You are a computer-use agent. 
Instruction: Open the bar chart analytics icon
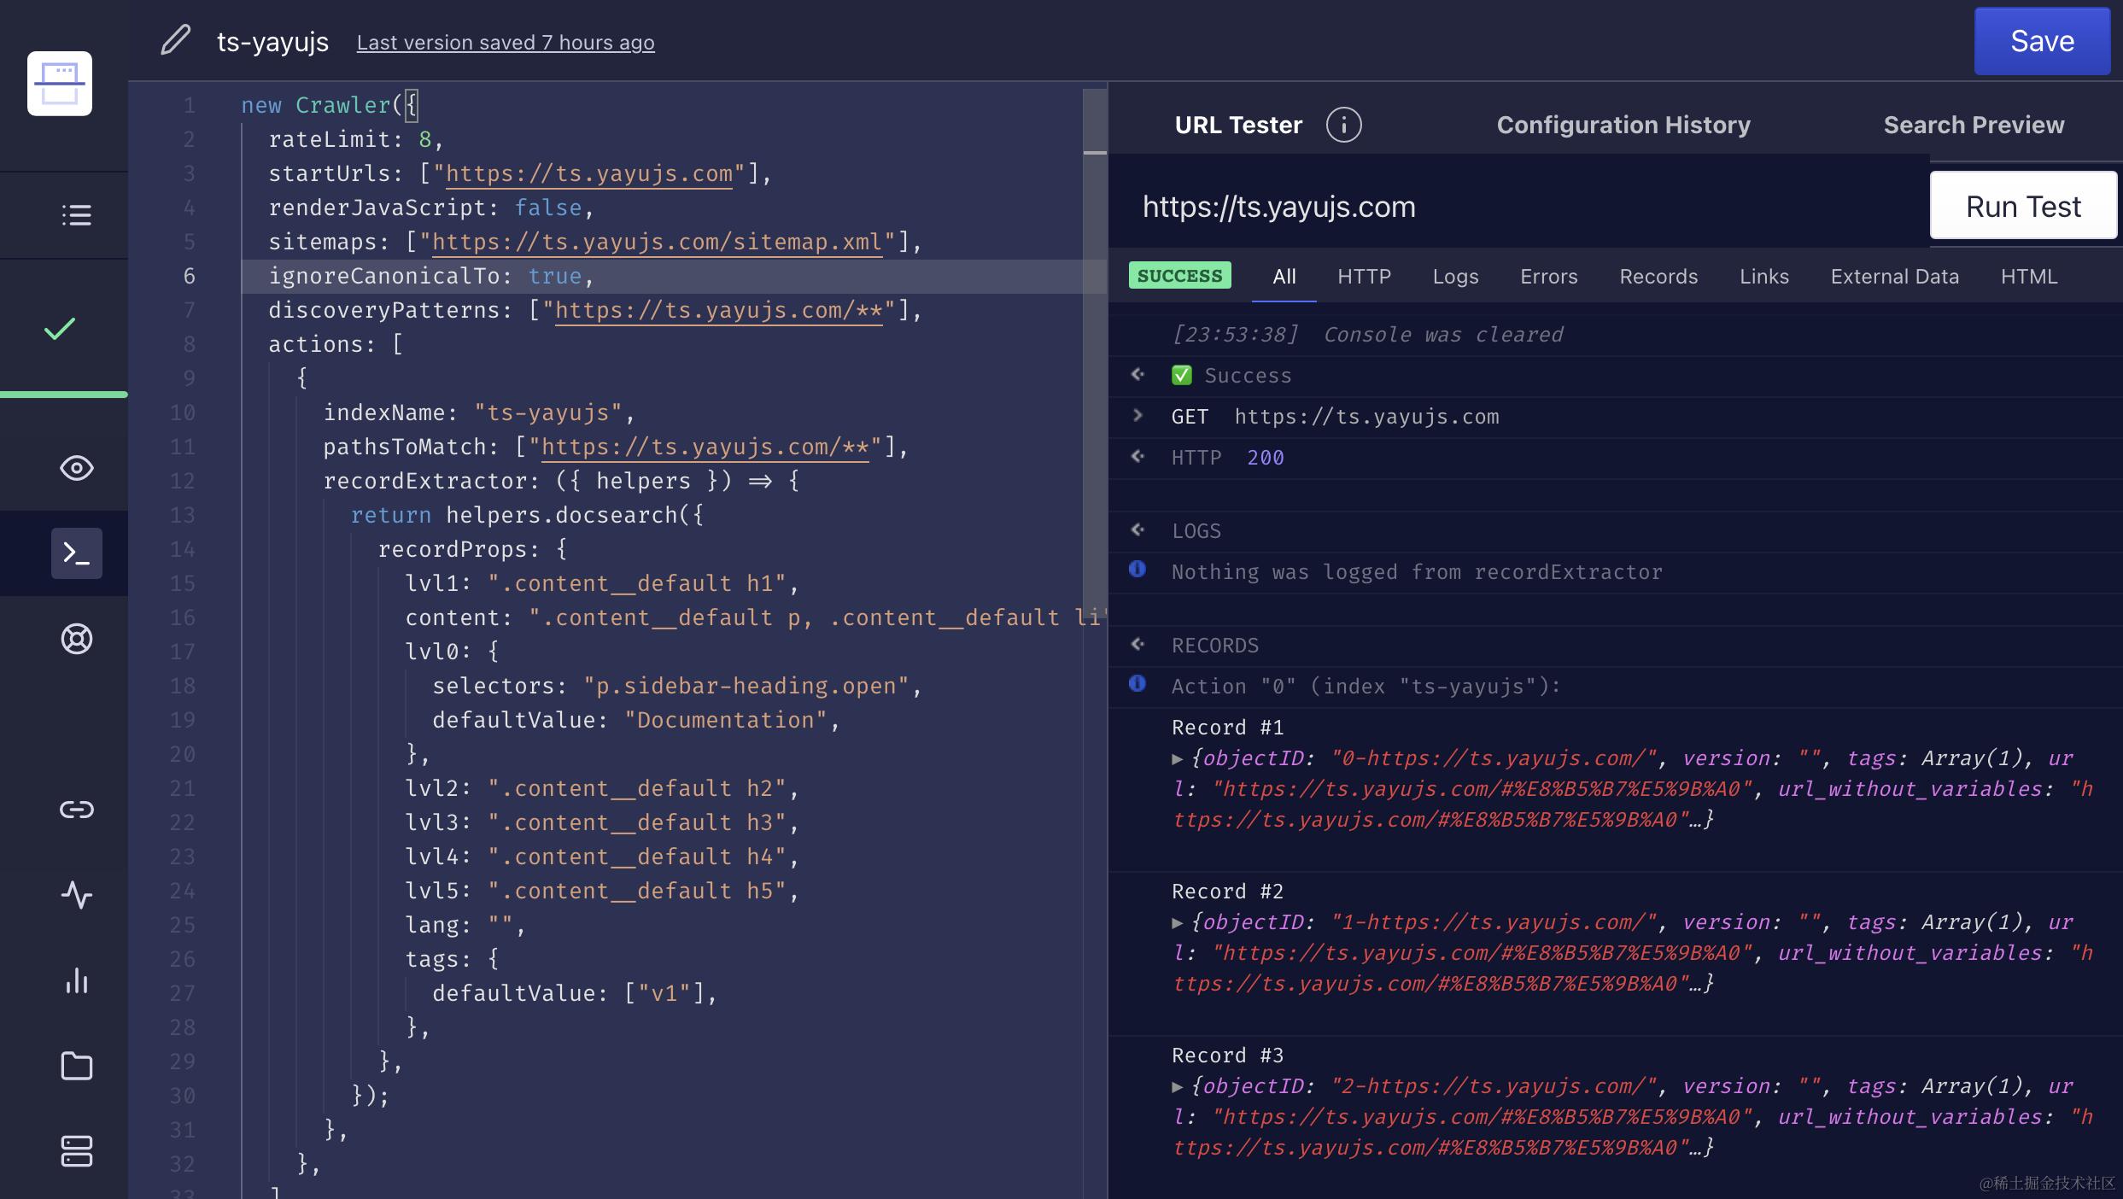(x=76, y=980)
